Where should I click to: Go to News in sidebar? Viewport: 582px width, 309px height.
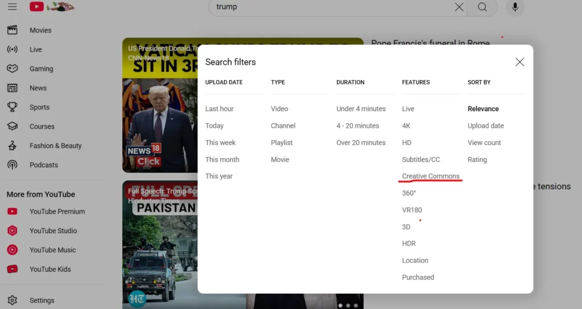pos(38,88)
